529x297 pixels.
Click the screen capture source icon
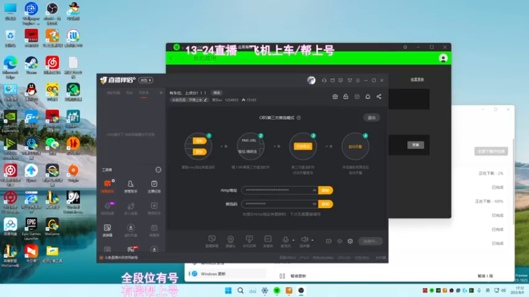(212, 241)
